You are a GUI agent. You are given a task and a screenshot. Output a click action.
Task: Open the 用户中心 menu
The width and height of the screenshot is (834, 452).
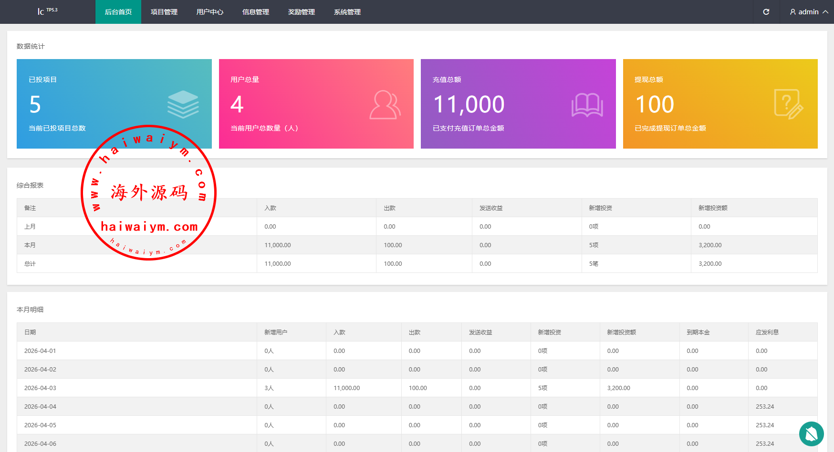point(210,12)
